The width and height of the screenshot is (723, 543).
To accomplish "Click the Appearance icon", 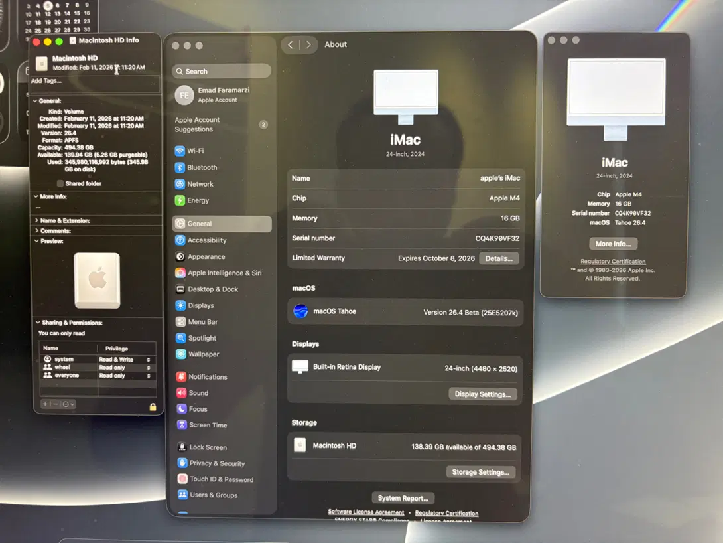I will coord(180,256).
